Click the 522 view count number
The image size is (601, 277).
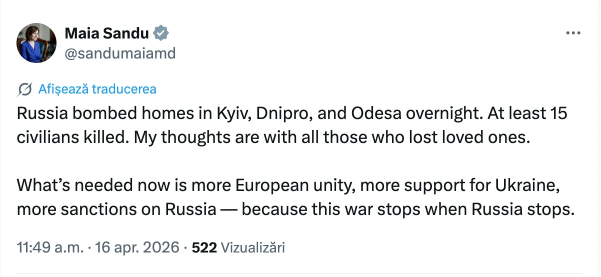point(204,247)
